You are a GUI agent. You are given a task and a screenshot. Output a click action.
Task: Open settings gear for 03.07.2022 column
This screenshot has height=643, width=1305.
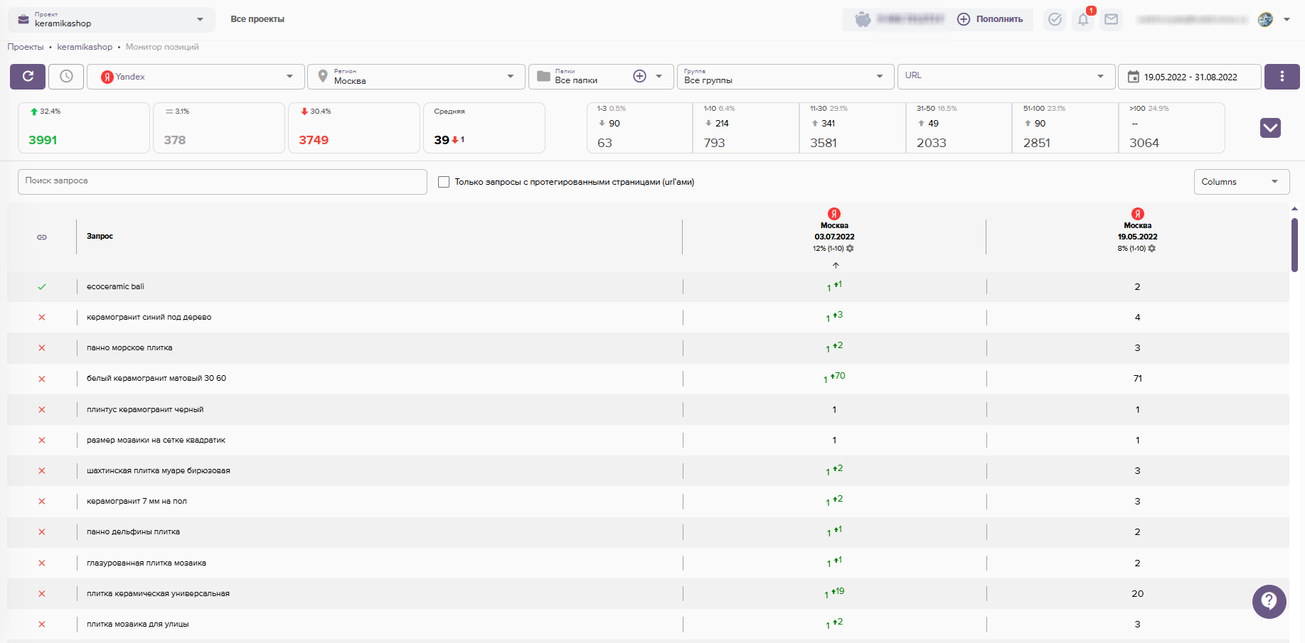850,249
